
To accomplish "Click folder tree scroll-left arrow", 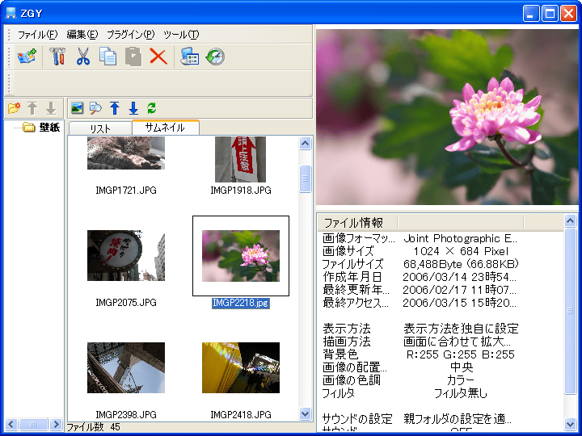I will [11, 424].
